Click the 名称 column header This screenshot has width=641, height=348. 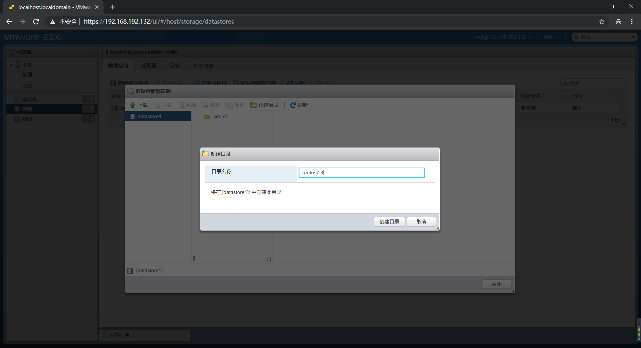point(116,96)
